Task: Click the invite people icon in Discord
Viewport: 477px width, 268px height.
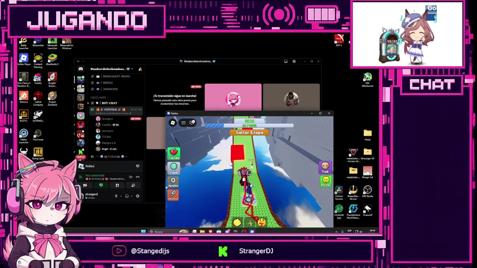Action: tap(140, 69)
